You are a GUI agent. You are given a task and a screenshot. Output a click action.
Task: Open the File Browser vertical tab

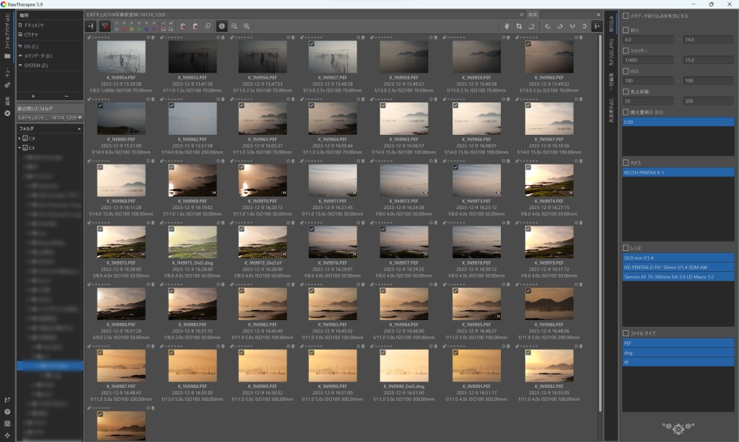pos(7,37)
